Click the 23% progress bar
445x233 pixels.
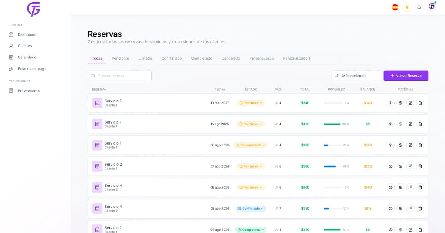click(333, 145)
